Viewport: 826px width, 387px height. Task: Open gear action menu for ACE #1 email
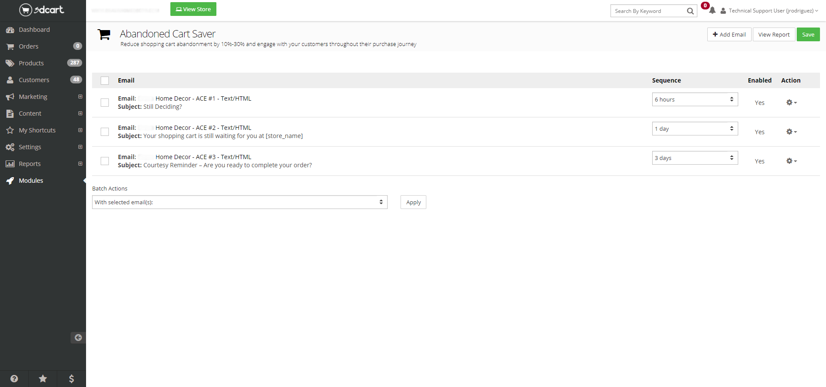pyautogui.click(x=791, y=102)
